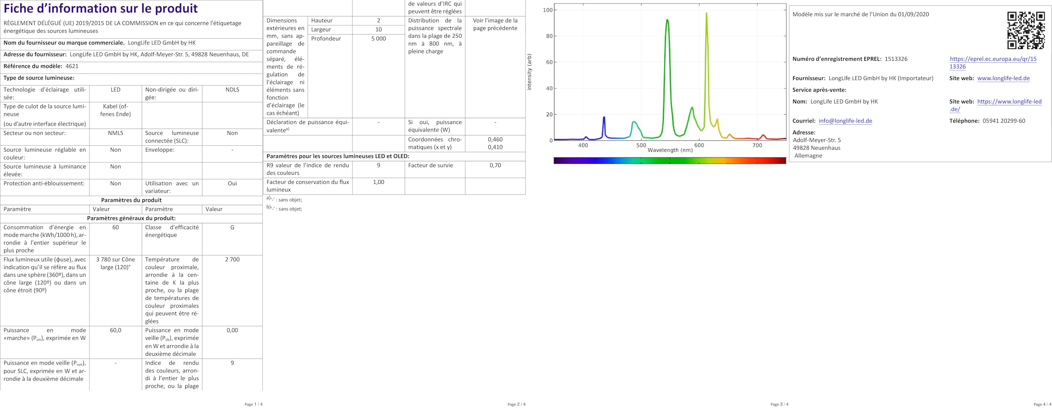Open the https://www.longlife-led.de/ service link
1052x411 pixels.
[x=995, y=106]
